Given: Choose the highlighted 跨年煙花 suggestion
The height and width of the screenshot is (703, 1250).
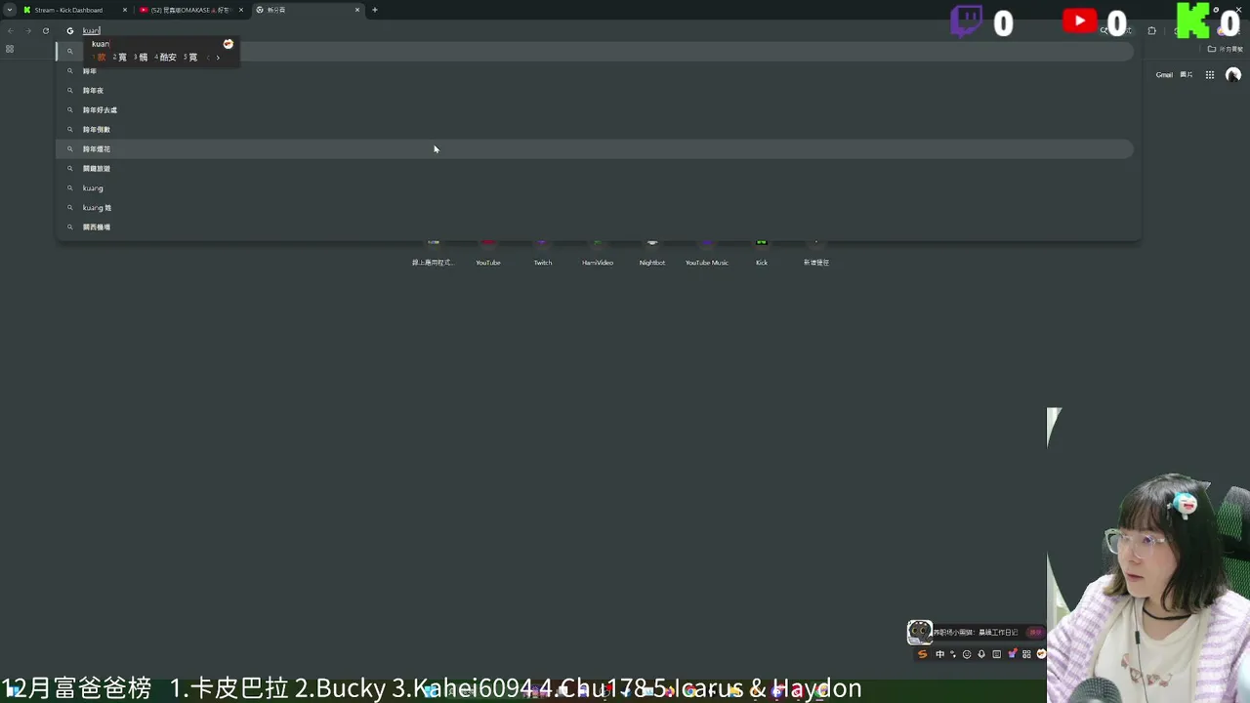Looking at the screenshot, I should [595, 148].
